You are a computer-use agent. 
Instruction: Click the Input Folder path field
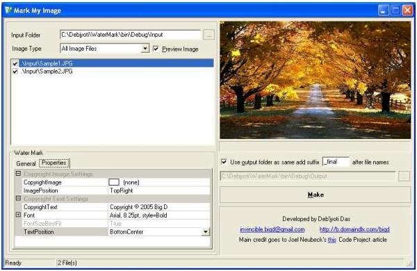(131, 35)
